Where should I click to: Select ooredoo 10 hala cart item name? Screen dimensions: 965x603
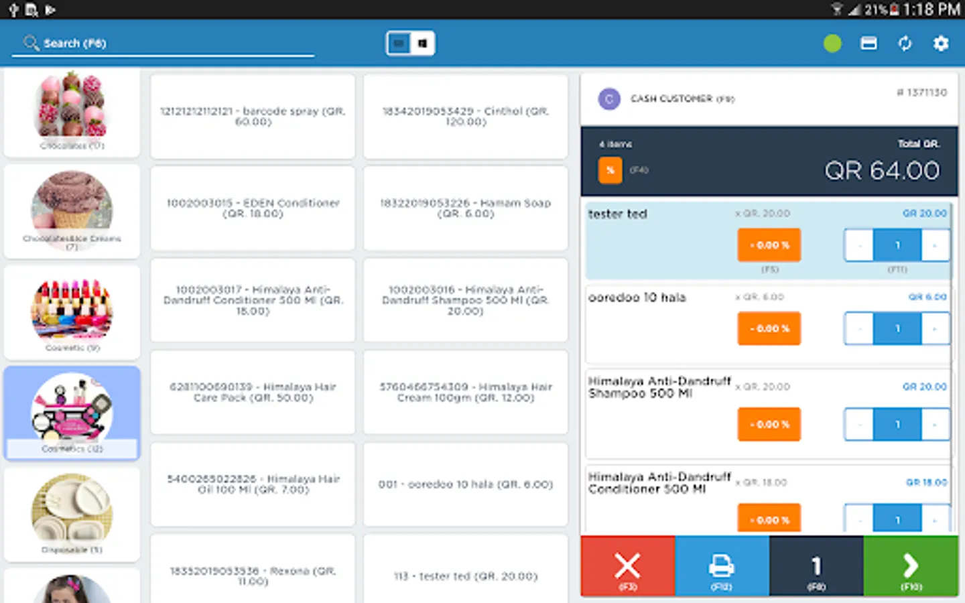click(x=637, y=297)
